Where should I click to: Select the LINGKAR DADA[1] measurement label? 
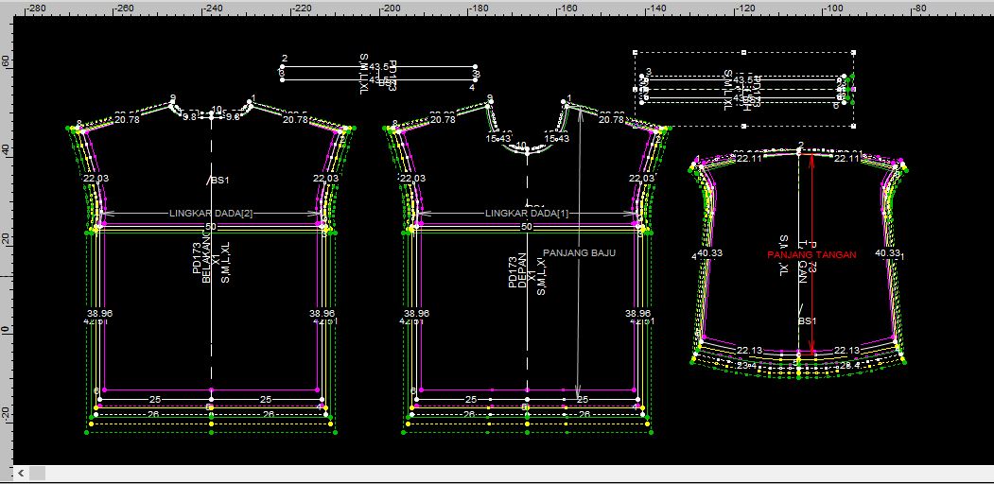tap(527, 214)
